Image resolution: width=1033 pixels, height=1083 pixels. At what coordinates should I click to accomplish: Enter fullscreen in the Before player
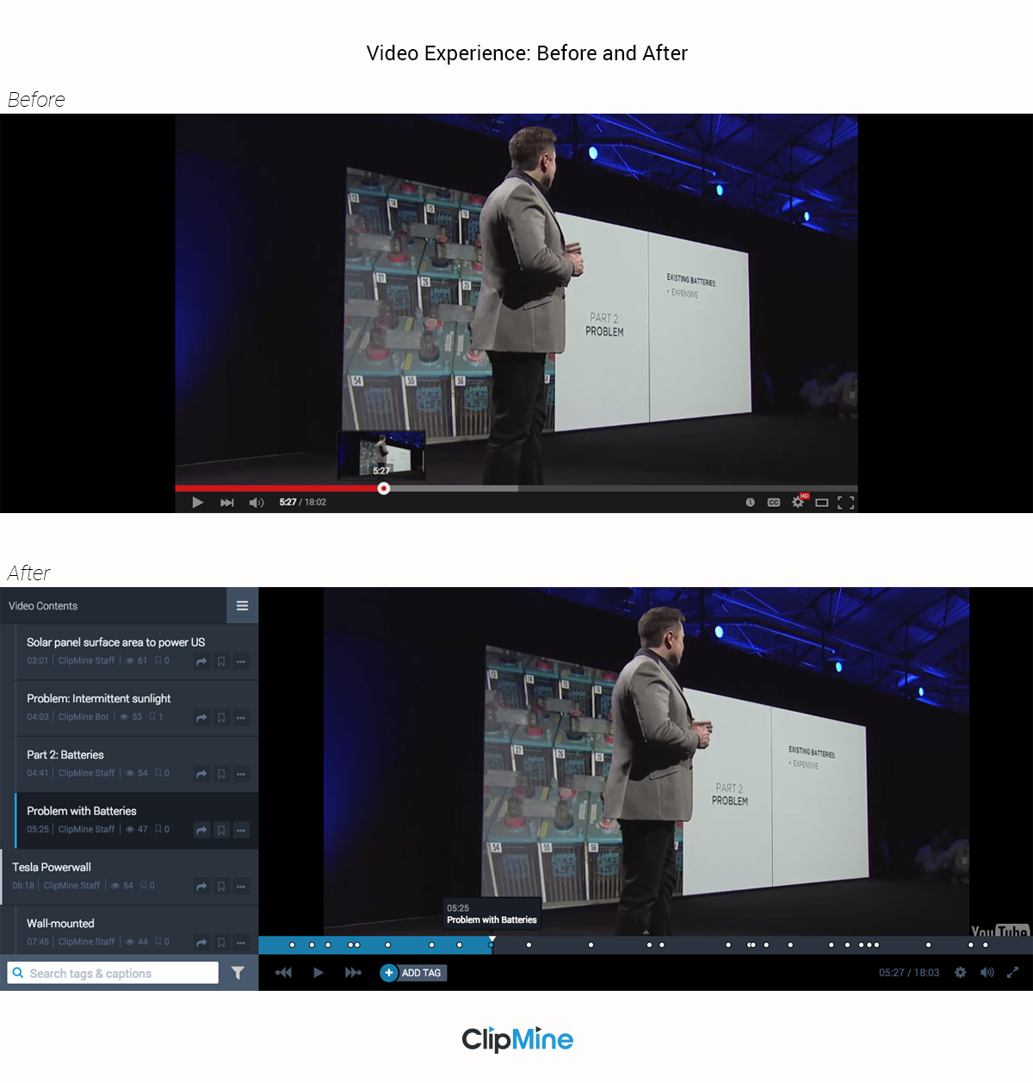tap(846, 502)
